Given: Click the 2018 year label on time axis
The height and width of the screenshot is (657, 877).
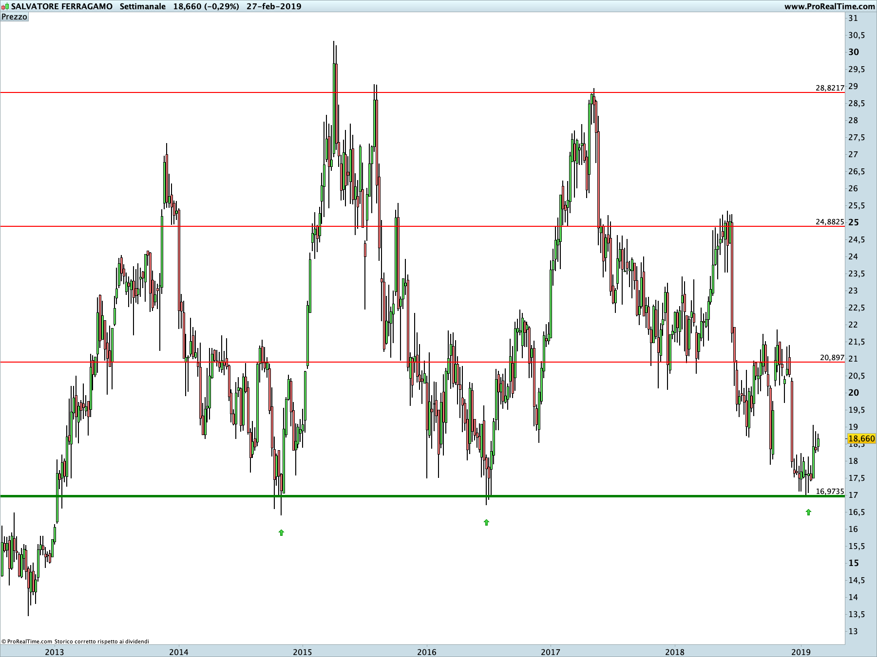Looking at the screenshot, I should [x=675, y=652].
